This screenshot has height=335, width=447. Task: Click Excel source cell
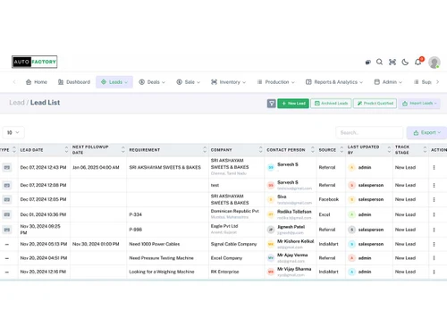point(325,214)
